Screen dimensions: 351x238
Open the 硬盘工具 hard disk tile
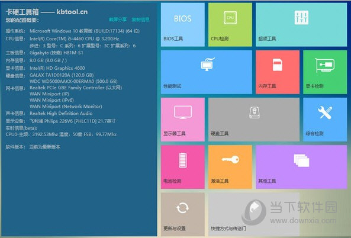(x=254, y=120)
